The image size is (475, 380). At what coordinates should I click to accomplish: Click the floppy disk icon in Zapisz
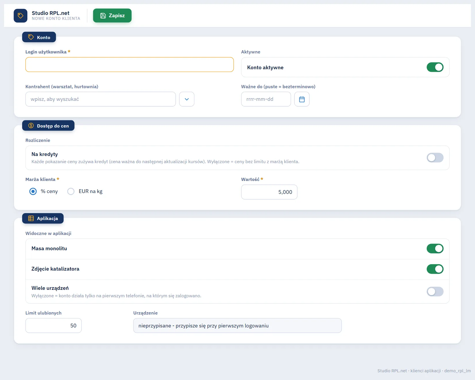pyautogui.click(x=103, y=16)
